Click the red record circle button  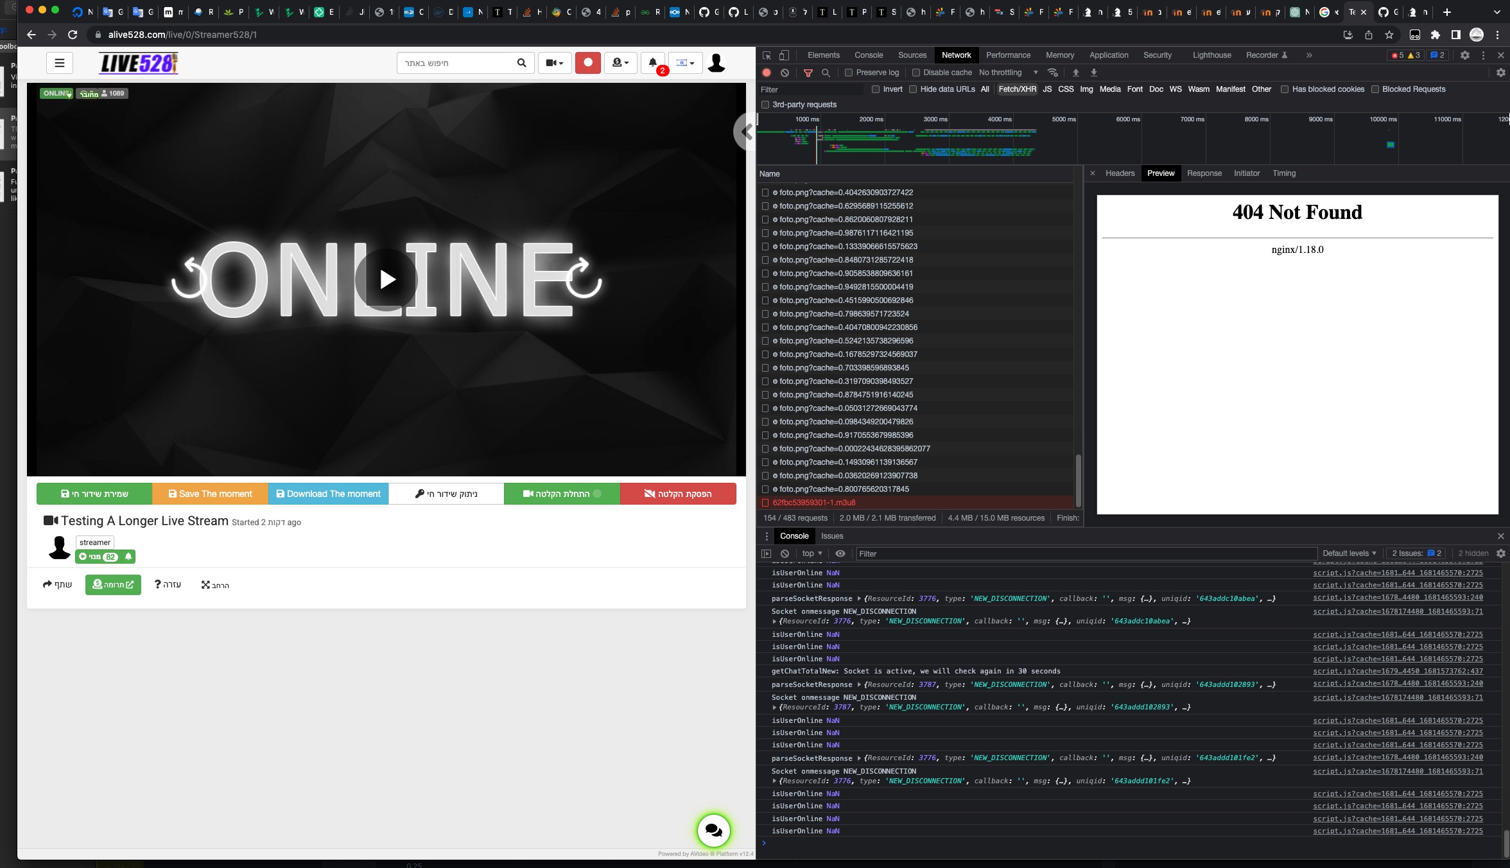point(587,63)
